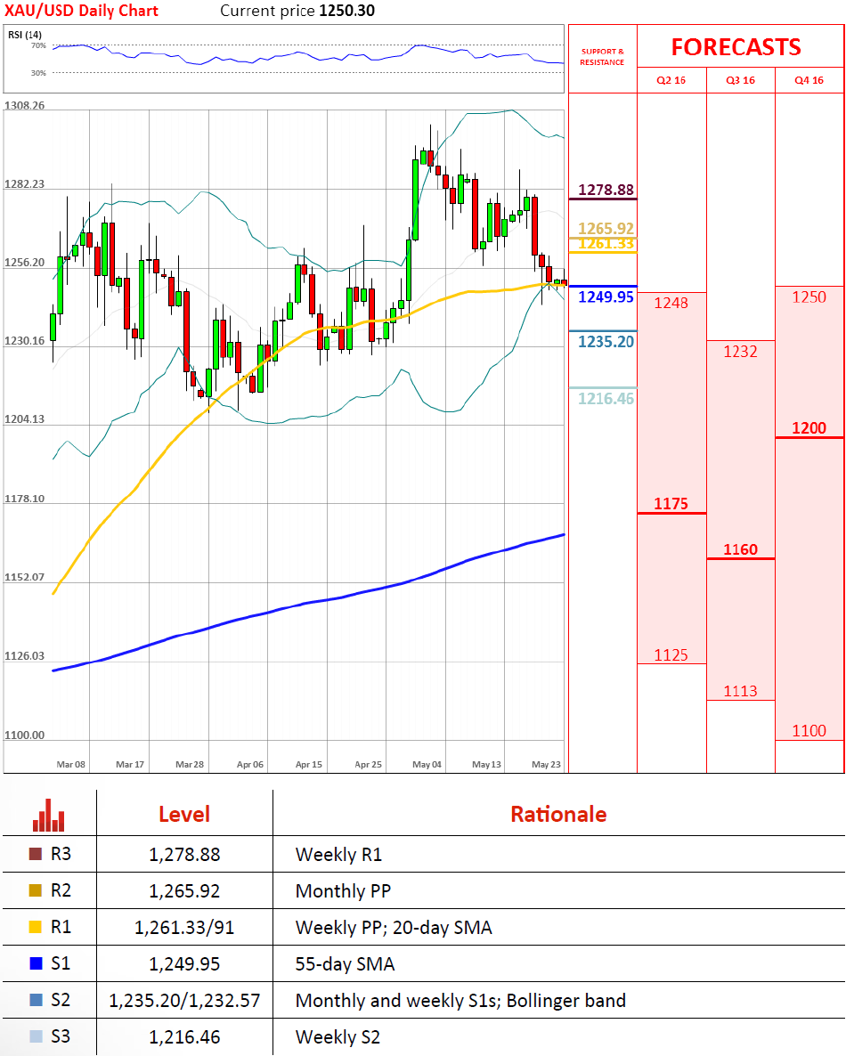846x1056 pixels.
Task: Click the RSI 30% threshold label
Action: click(38, 73)
